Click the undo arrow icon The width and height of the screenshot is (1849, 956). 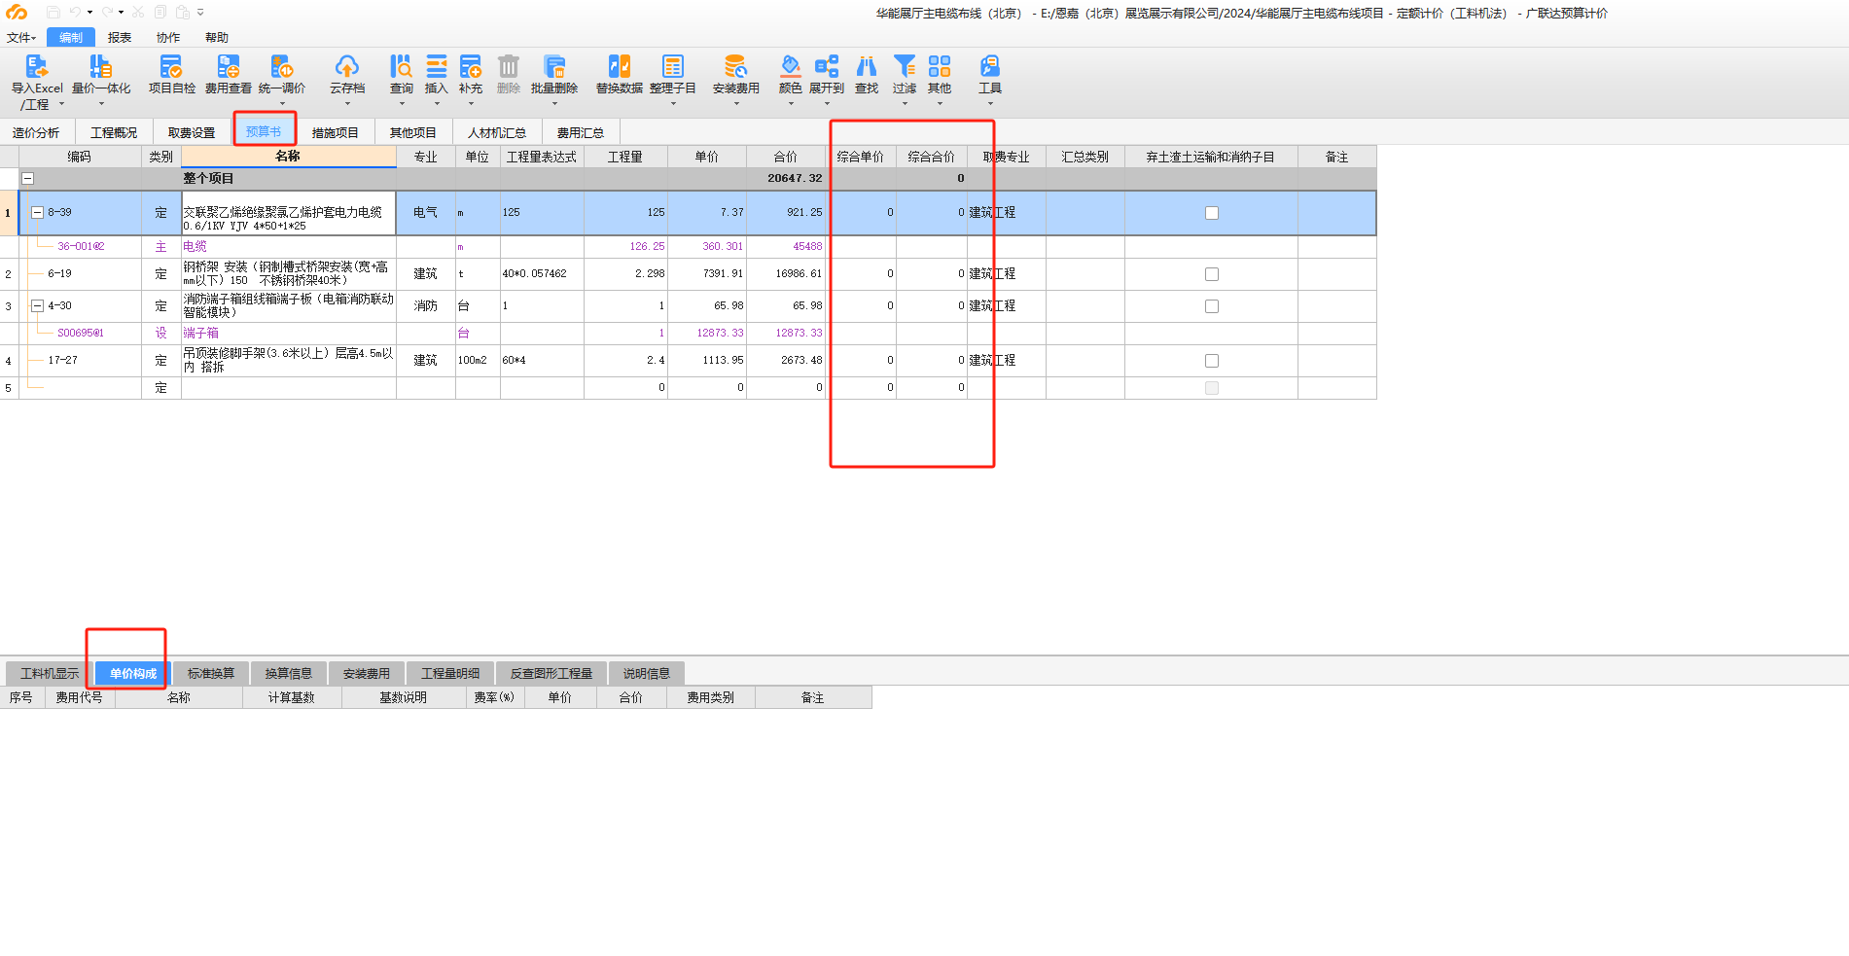[75, 13]
